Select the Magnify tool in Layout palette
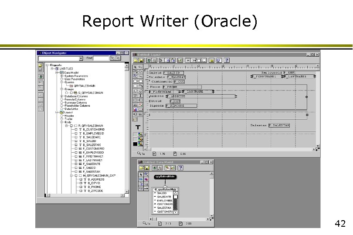353x235 pixels. (135, 77)
